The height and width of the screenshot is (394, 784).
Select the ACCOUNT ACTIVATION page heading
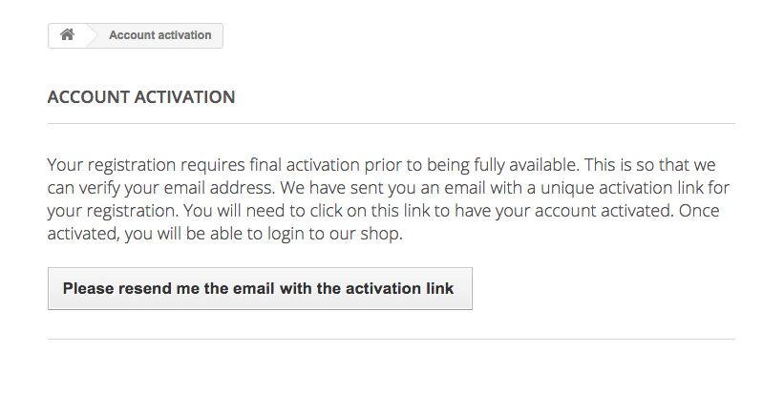point(141,97)
